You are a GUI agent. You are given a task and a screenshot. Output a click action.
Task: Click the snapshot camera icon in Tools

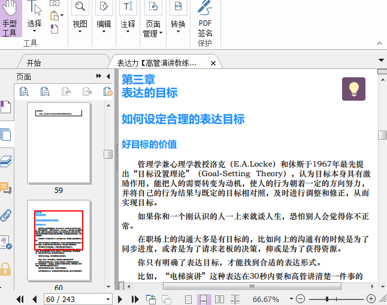(x=55, y=3)
